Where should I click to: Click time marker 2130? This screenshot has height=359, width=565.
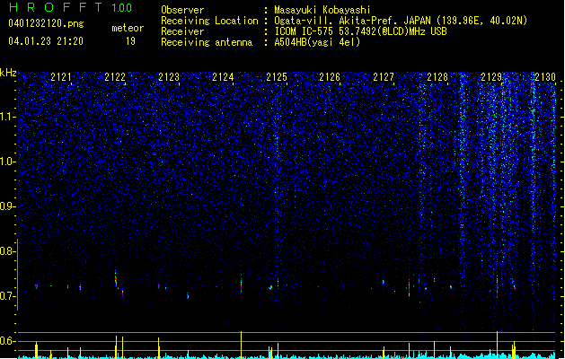(545, 77)
